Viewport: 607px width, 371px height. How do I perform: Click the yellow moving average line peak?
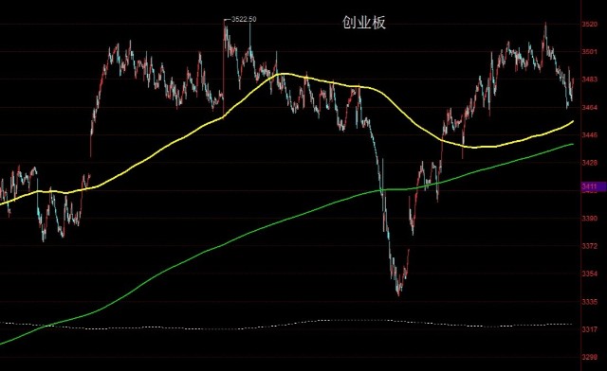click(284, 74)
